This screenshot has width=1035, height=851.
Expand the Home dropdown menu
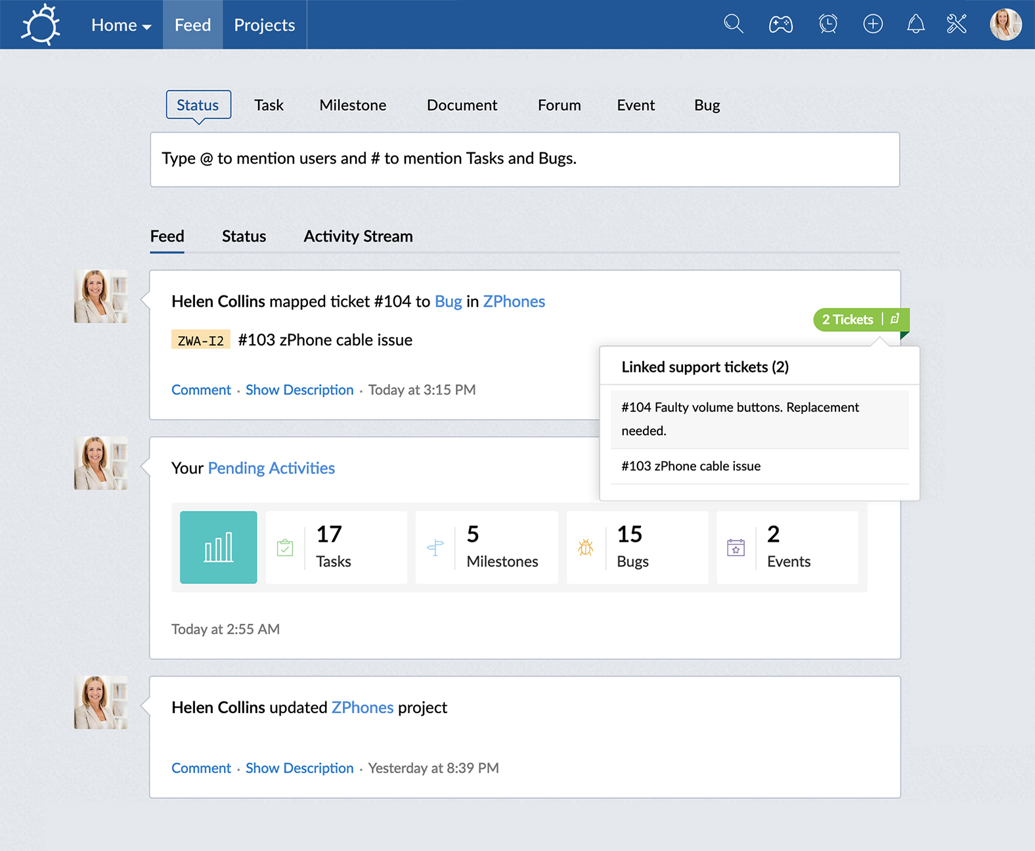point(121,25)
